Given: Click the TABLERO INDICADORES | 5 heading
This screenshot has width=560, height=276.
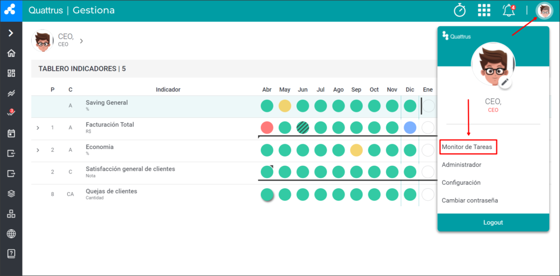Looking at the screenshot, I should [x=82, y=69].
